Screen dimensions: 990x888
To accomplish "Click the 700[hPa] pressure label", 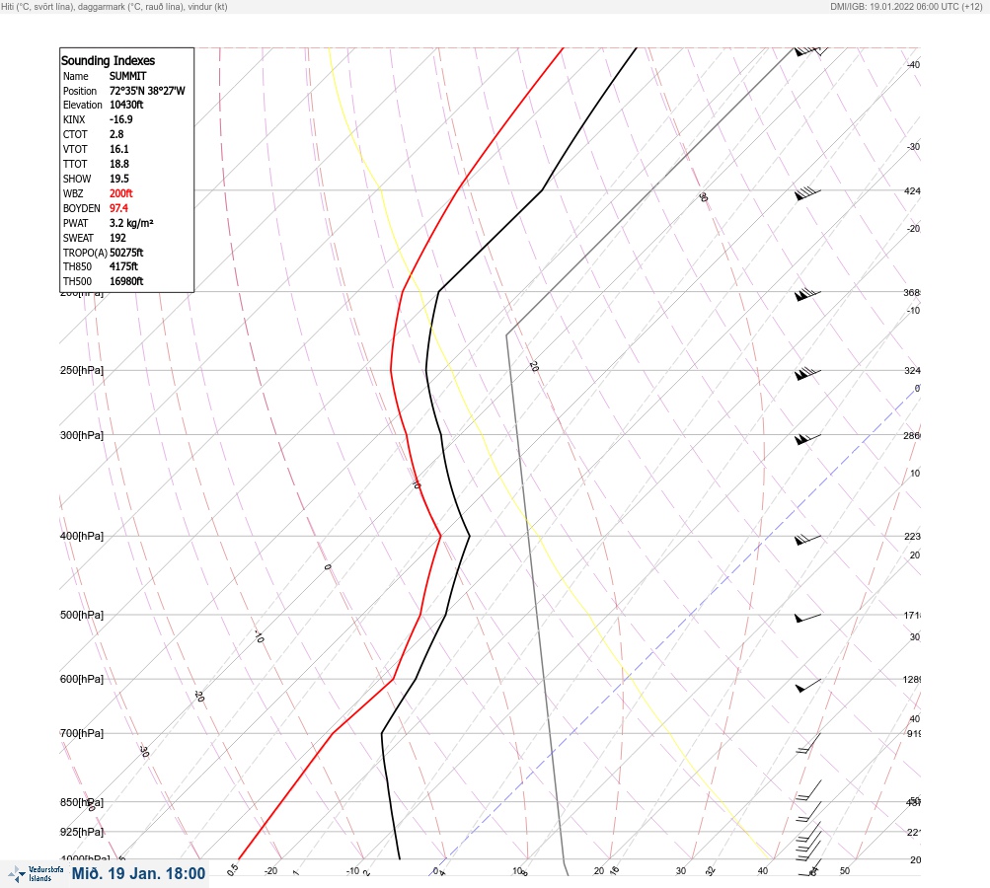I will tap(82, 733).
